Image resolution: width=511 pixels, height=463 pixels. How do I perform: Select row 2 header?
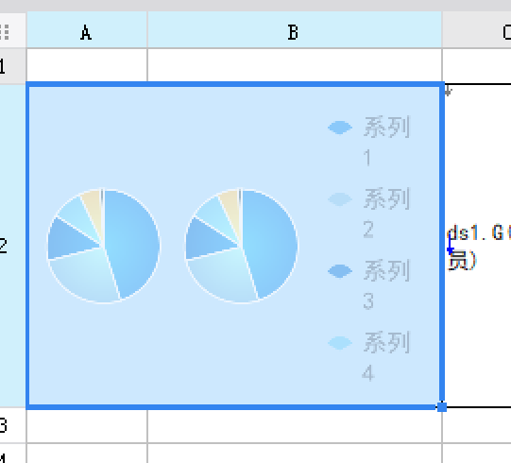pos(12,246)
